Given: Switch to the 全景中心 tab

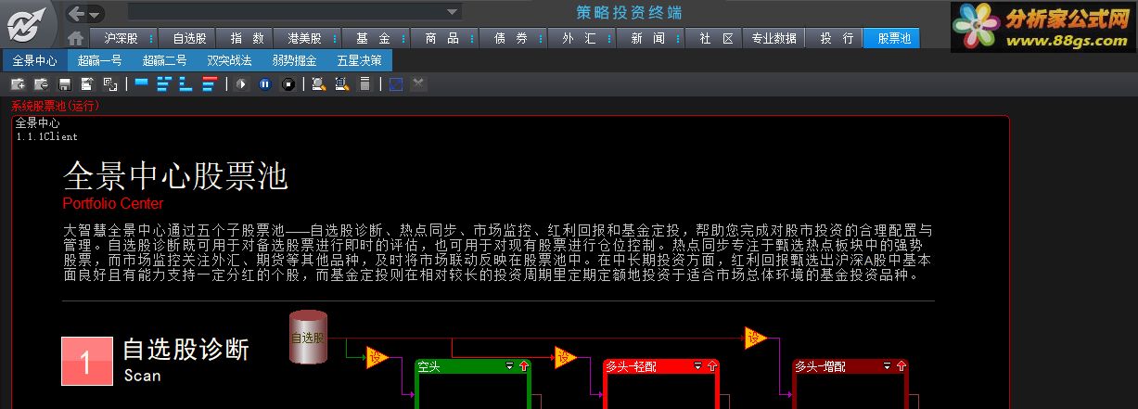Looking at the screenshot, I should (34, 60).
